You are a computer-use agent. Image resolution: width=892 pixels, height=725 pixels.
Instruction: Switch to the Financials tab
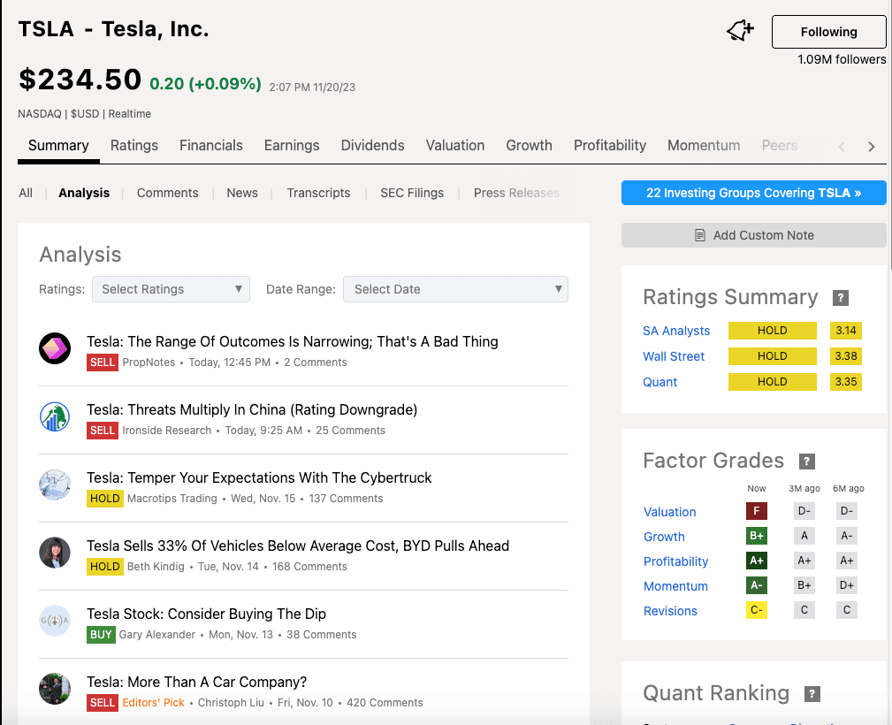pos(211,146)
